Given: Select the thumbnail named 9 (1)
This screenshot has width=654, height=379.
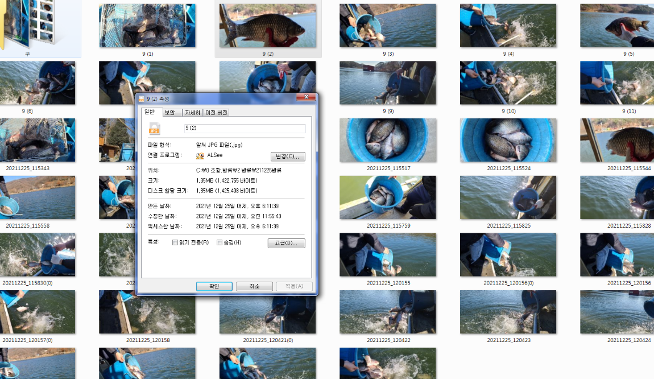Looking at the screenshot, I should point(147,25).
